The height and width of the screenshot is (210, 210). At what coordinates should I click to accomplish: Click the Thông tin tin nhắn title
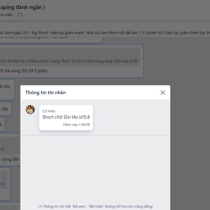45,92
